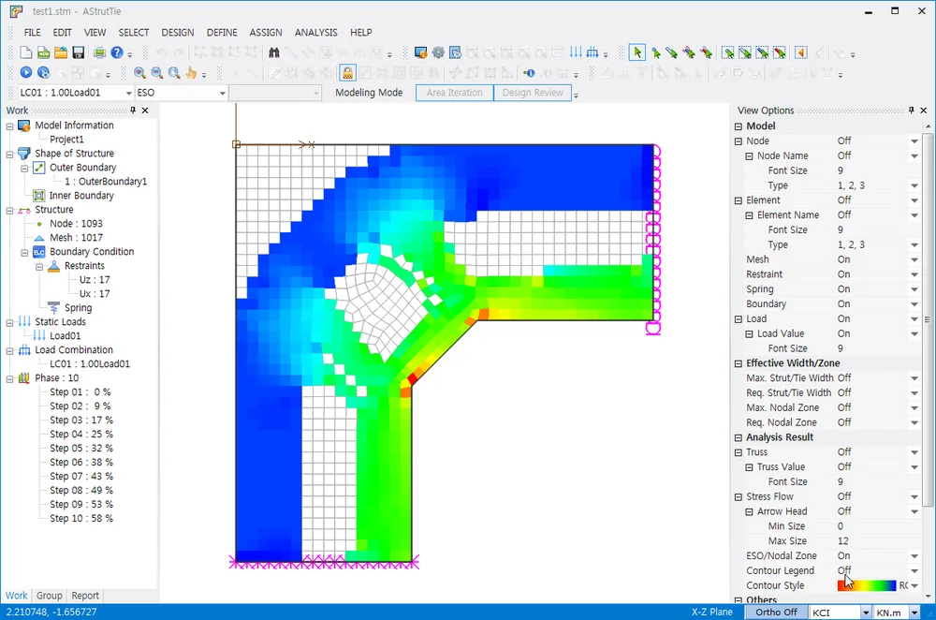The height and width of the screenshot is (620, 936).
Task: Click the Area Iteration button
Action: click(454, 93)
